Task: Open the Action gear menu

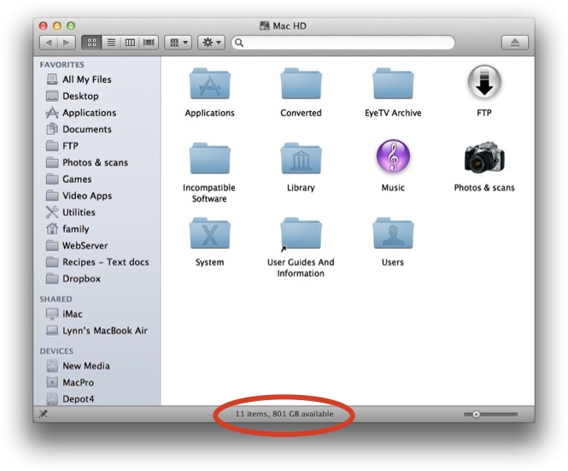Action: tap(211, 43)
